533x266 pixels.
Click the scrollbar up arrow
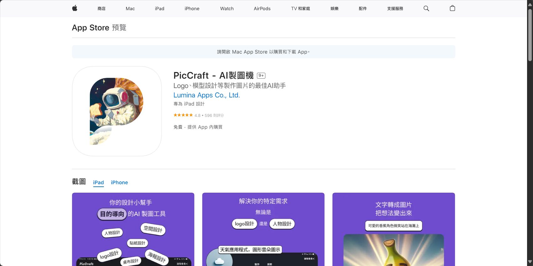pos(530,4)
